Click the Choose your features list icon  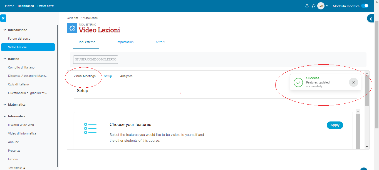(90, 128)
